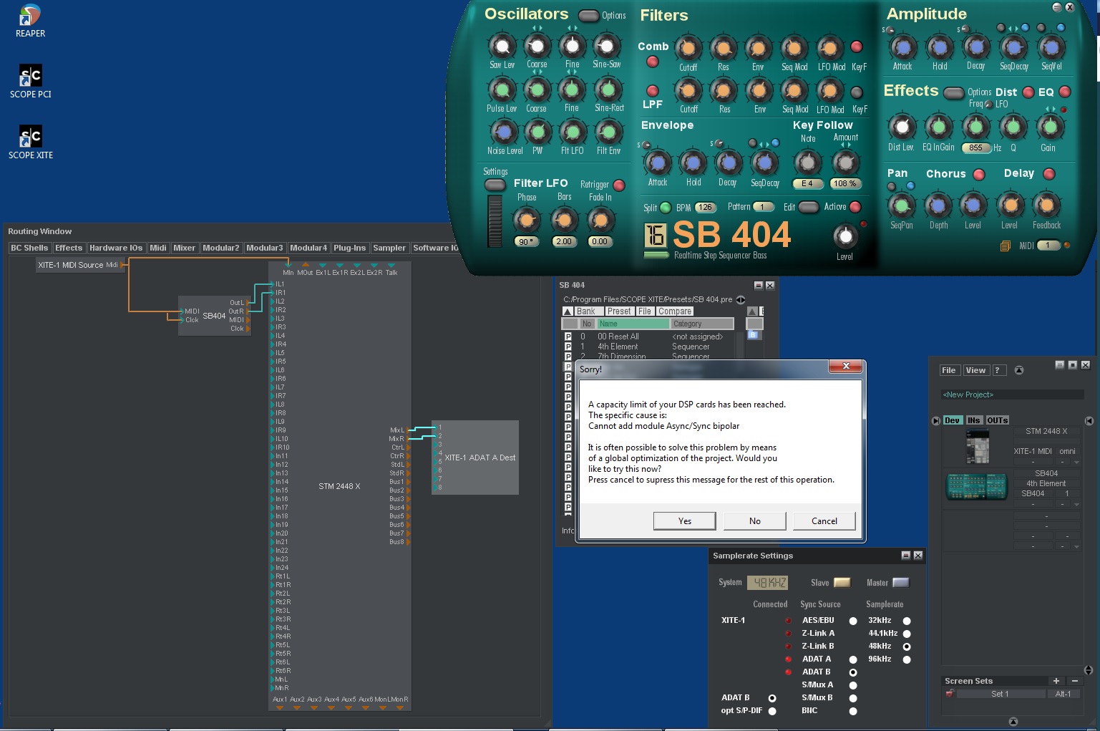Click the preset list icon beside MIDI control

click(1004, 246)
